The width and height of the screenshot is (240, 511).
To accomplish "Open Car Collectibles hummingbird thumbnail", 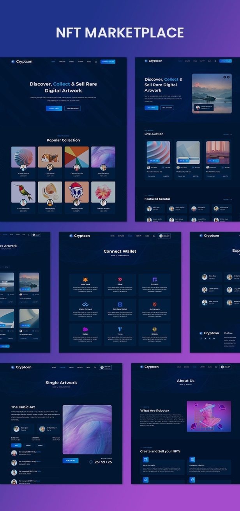I will (23, 192).
